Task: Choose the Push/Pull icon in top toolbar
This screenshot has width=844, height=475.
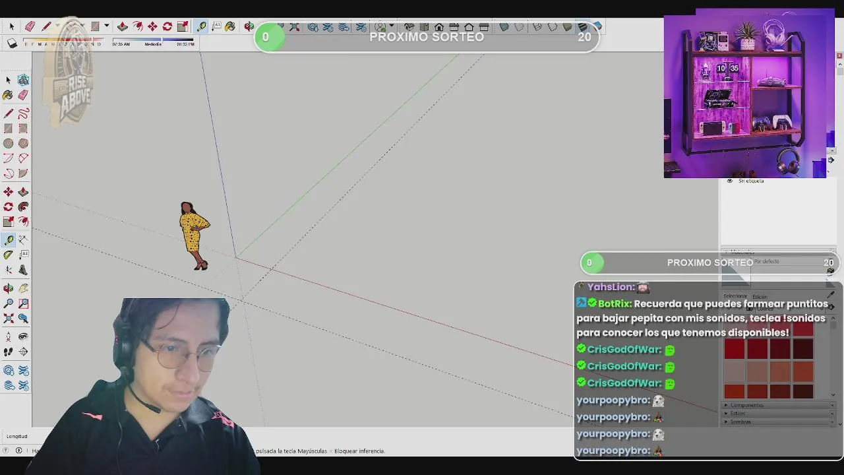Action: point(123,26)
